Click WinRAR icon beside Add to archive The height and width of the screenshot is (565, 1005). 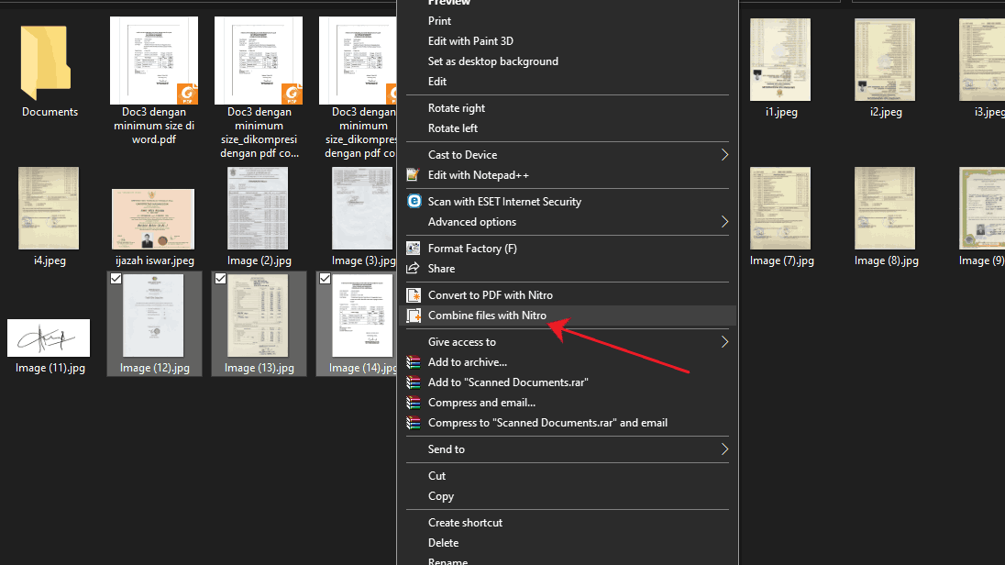[414, 362]
